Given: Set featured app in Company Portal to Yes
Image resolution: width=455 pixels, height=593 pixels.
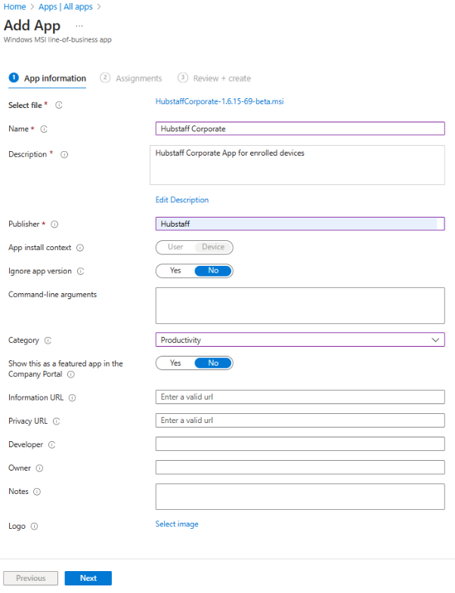Looking at the screenshot, I should tap(175, 363).
